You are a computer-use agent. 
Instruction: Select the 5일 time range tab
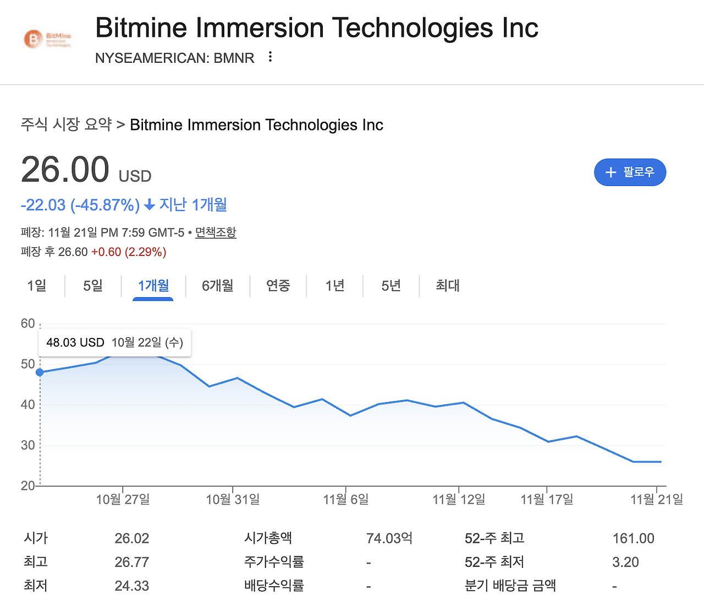[x=93, y=286]
